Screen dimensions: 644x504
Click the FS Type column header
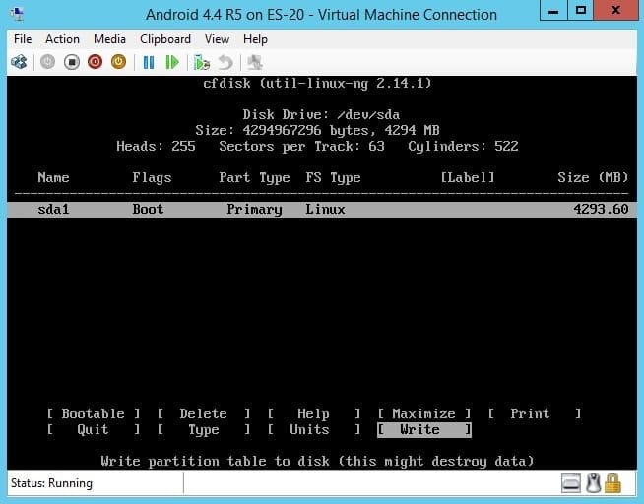[x=333, y=178]
